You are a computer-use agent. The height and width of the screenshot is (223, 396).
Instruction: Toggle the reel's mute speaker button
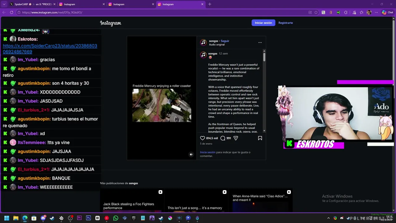pos(191,154)
